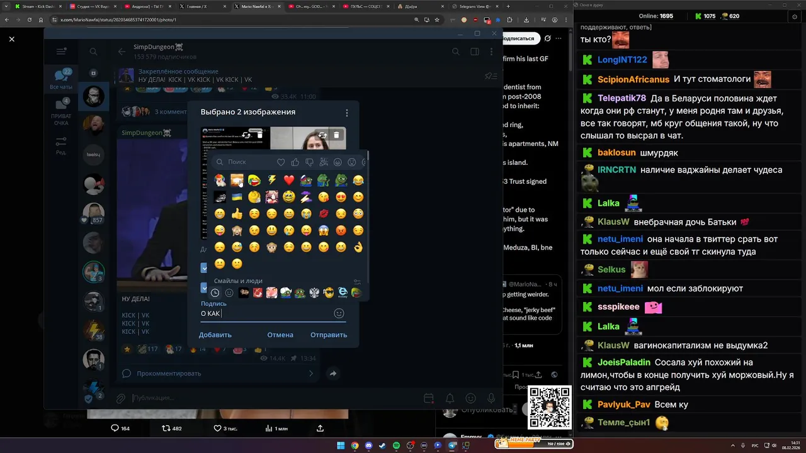The width and height of the screenshot is (806, 453).
Task: Filter emoji by thumbs-up category icon
Action: pos(295,162)
